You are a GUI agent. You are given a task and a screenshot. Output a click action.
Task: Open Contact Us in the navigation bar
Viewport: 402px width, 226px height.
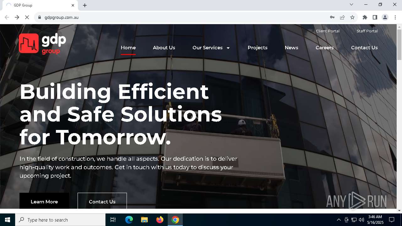pyautogui.click(x=364, y=48)
